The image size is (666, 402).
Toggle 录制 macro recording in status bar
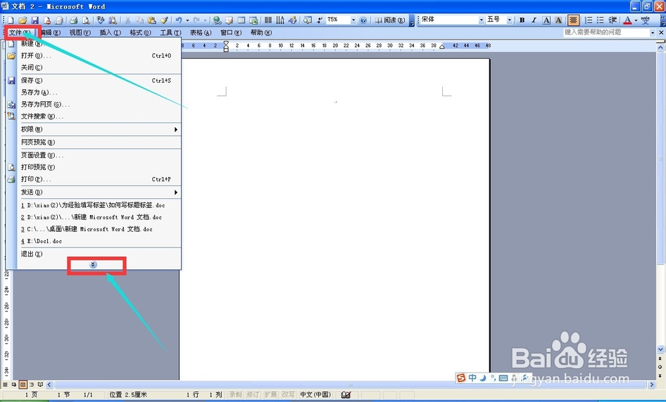[235, 395]
